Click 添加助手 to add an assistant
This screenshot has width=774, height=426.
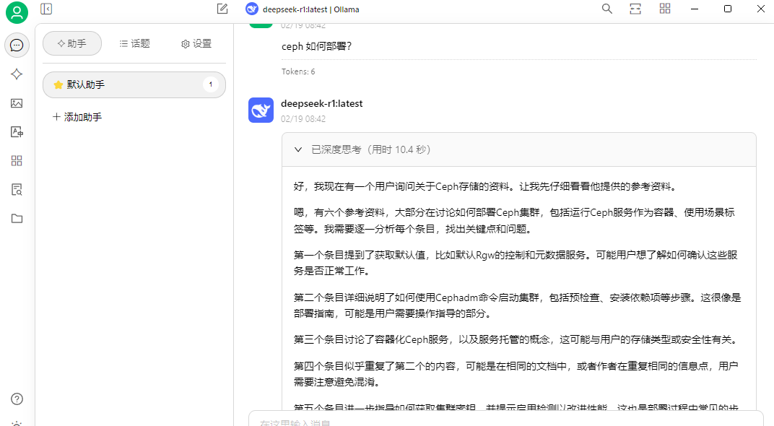click(77, 117)
